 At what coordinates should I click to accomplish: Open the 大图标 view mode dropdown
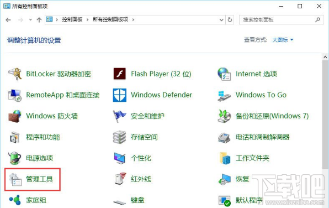click(x=283, y=40)
